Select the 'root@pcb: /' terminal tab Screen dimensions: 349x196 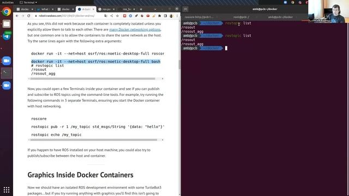click(x=241, y=17)
